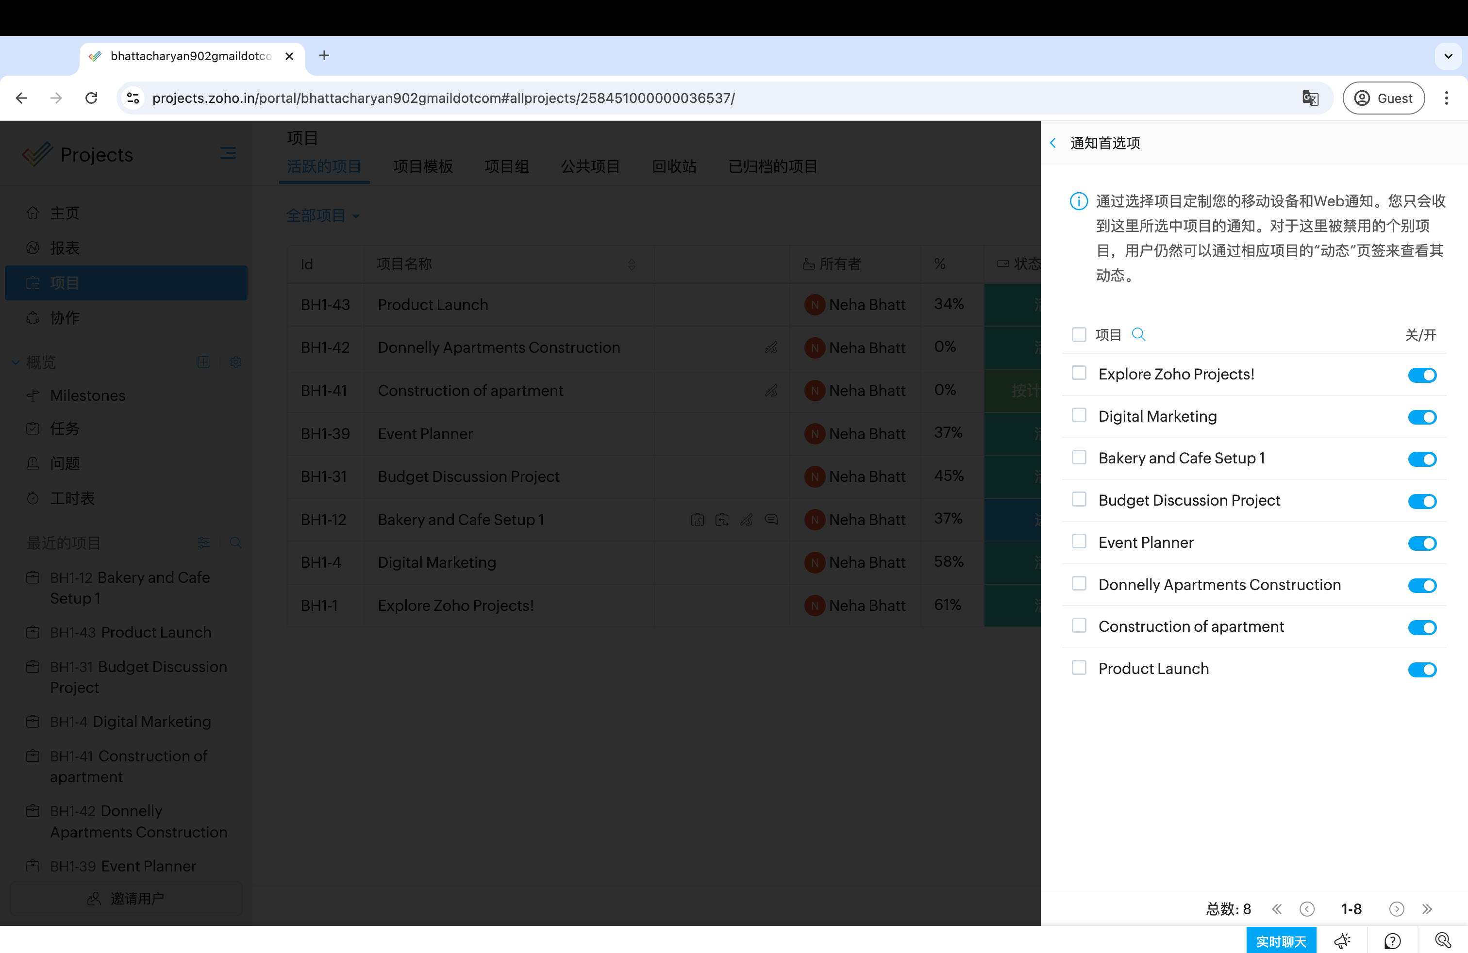The width and height of the screenshot is (1468, 953).
Task: Go to last page of project list
Action: tap(1427, 909)
